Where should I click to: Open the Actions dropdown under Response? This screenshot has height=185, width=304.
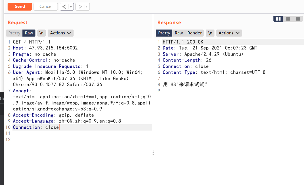pos(229,33)
